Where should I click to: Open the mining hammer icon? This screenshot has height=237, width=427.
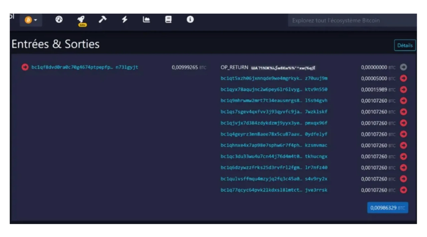[x=102, y=20]
